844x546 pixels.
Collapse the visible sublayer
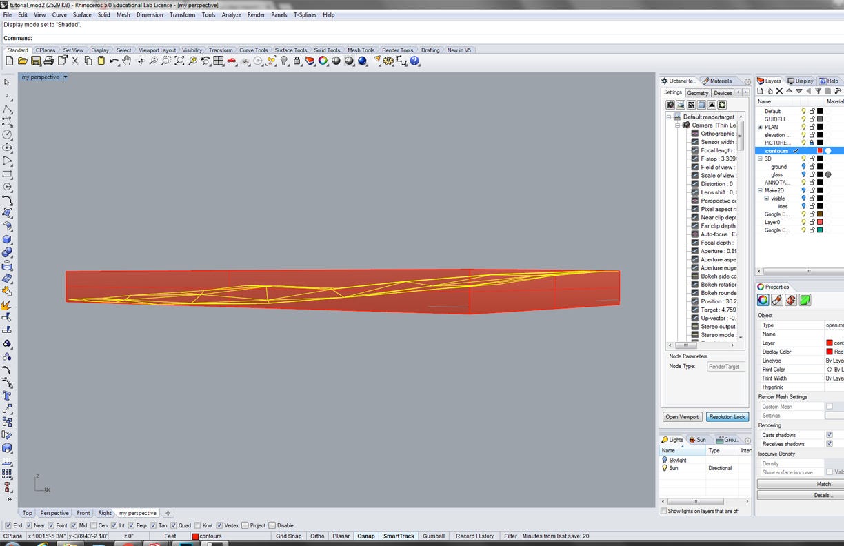(767, 199)
